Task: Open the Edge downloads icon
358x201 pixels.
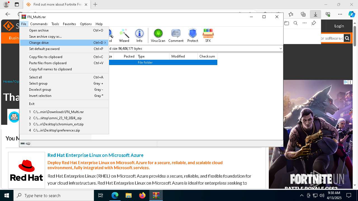Action: 315,14
